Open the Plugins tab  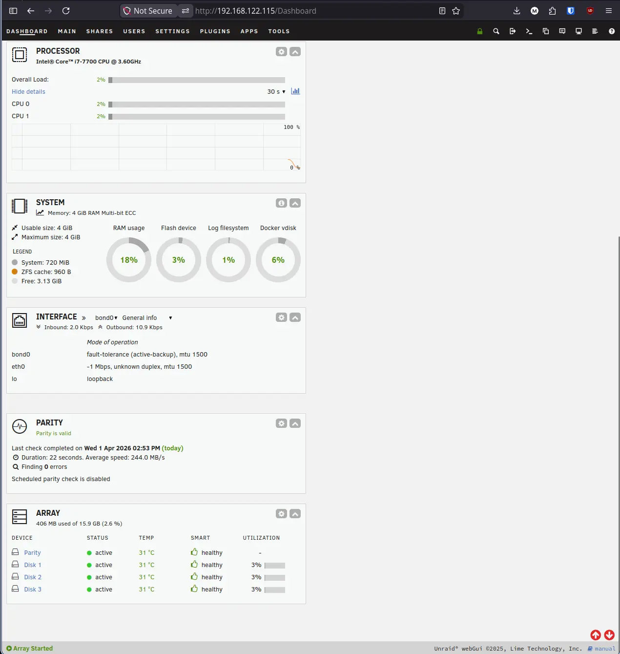point(215,31)
